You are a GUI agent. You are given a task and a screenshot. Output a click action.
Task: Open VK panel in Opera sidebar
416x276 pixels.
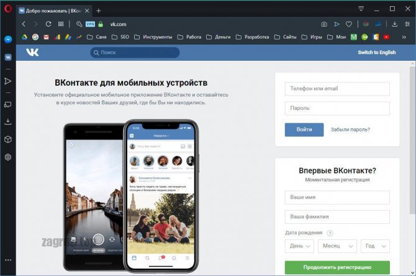pyautogui.click(x=8, y=57)
